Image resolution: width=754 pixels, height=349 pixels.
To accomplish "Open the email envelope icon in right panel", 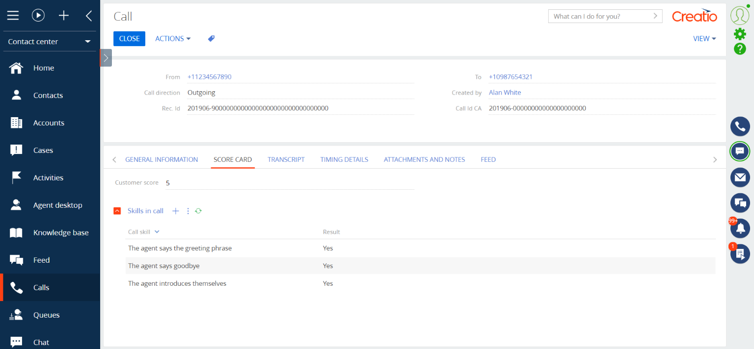I will tap(740, 177).
